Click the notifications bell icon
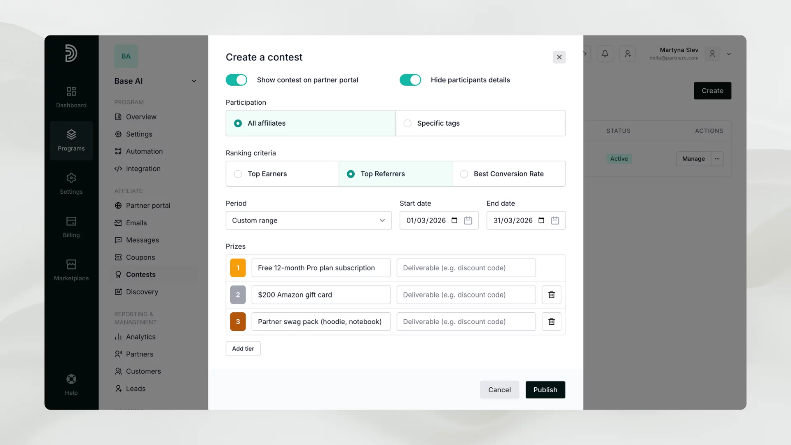This screenshot has width=791, height=445. tap(605, 54)
